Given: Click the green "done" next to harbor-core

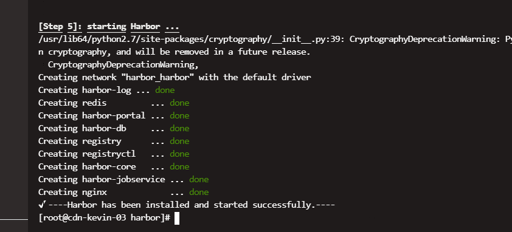Looking at the screenshot, I should [179, 166].
